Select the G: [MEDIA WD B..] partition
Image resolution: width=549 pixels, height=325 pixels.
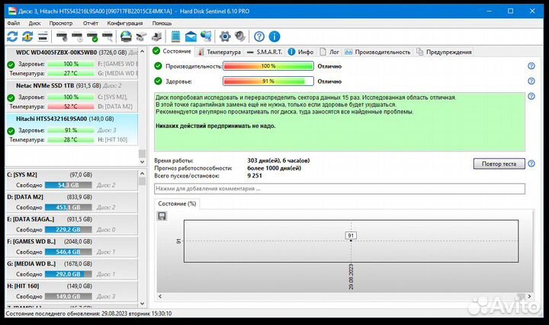72,269
